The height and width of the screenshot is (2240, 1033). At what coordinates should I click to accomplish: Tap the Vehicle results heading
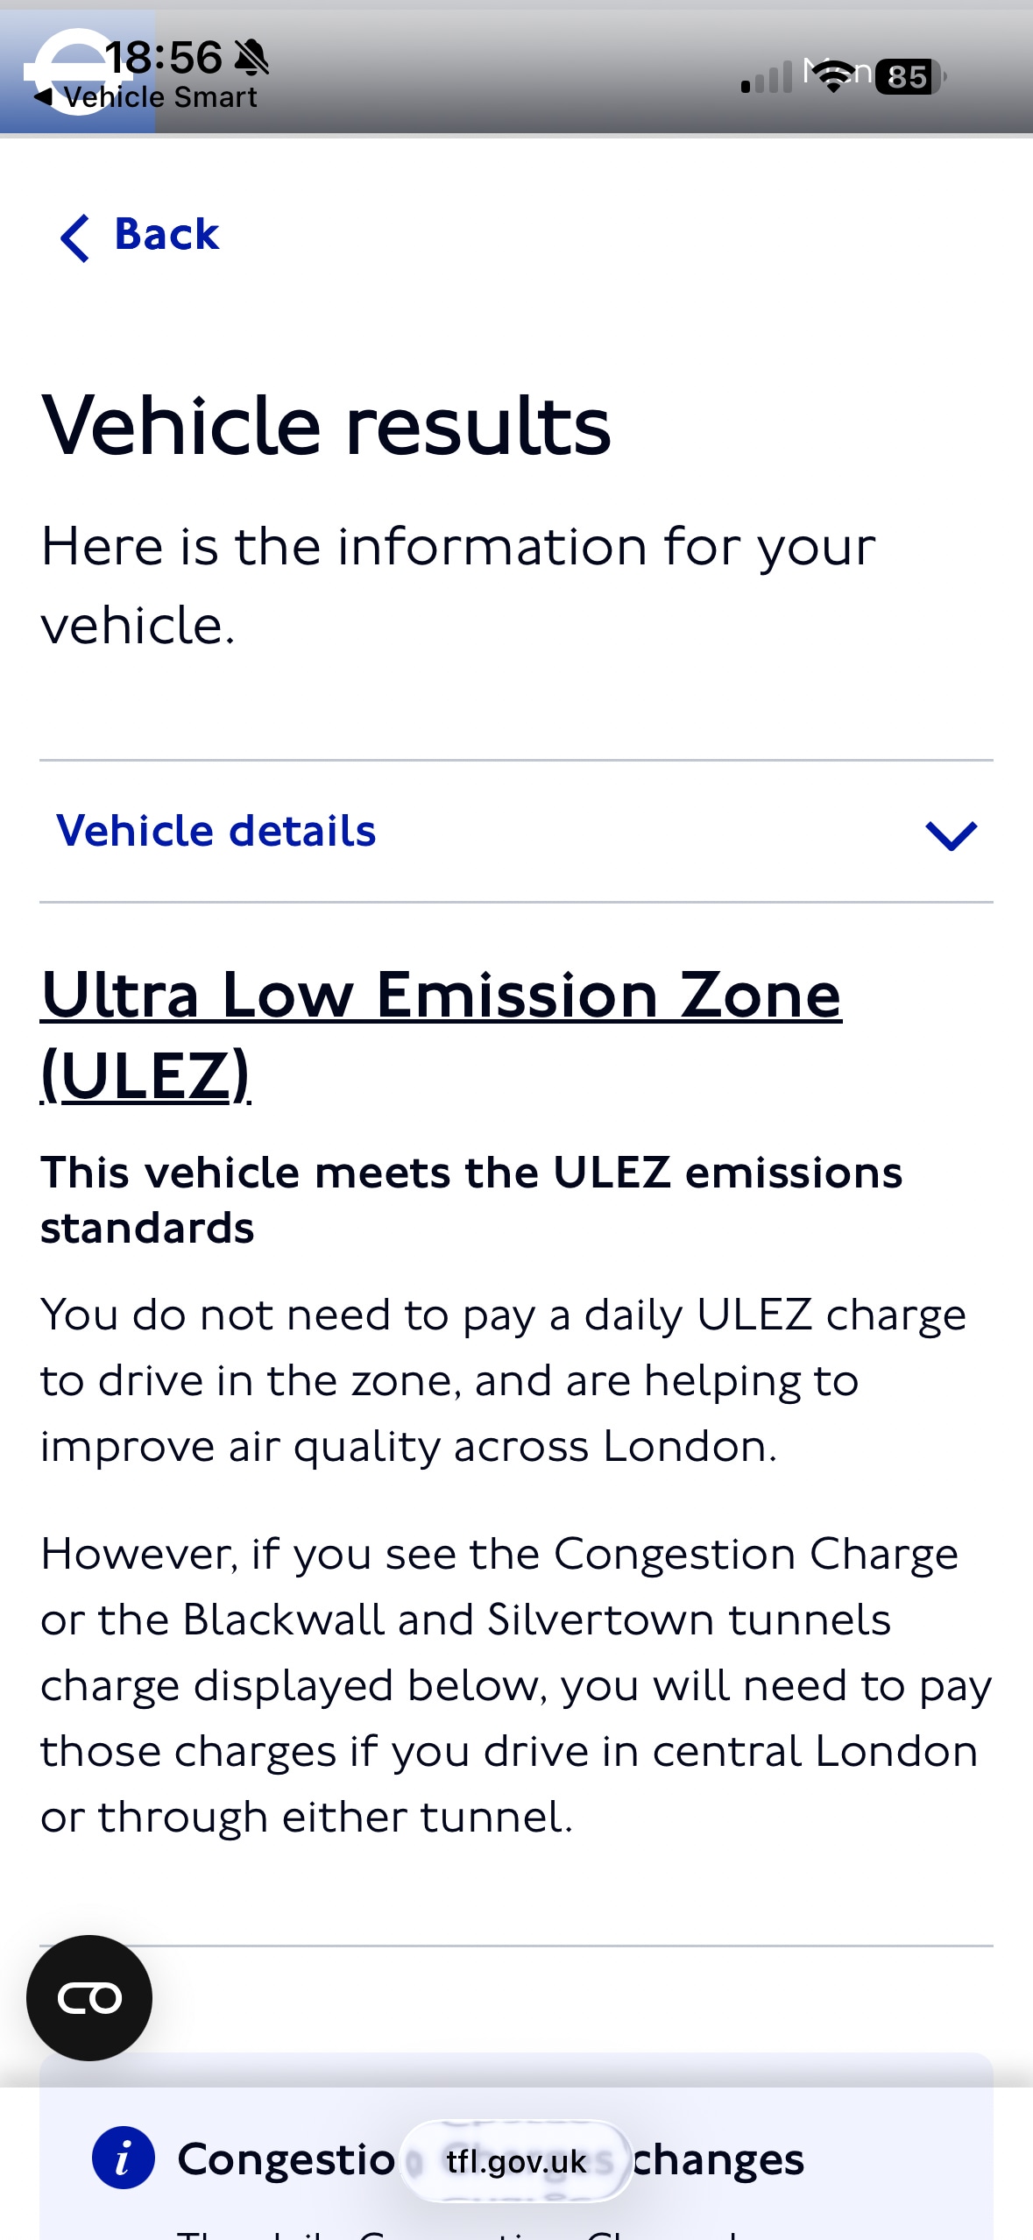[x=326, y=425]
